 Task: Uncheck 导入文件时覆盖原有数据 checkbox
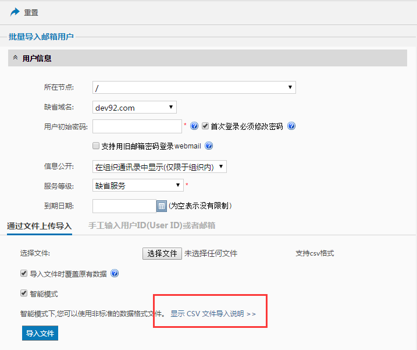point(24,273)
